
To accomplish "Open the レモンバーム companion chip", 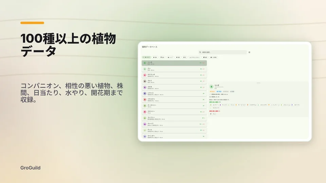I will tap(285, 105).
